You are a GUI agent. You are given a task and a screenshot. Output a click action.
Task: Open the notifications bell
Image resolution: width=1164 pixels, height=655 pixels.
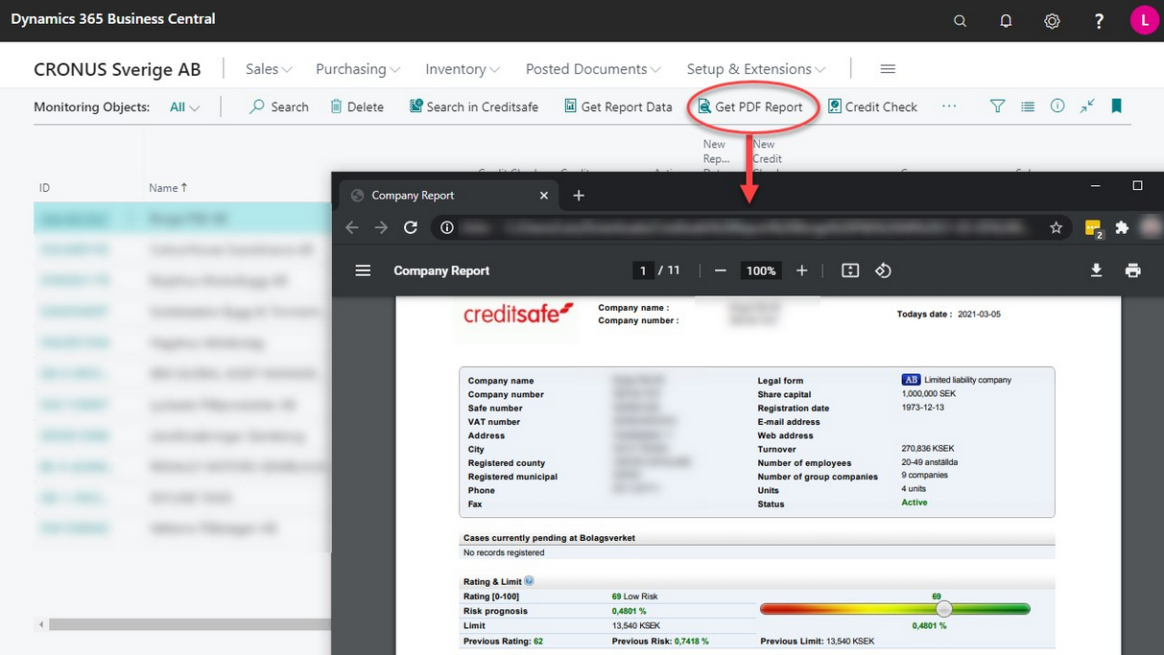(x=1006, y=21)
